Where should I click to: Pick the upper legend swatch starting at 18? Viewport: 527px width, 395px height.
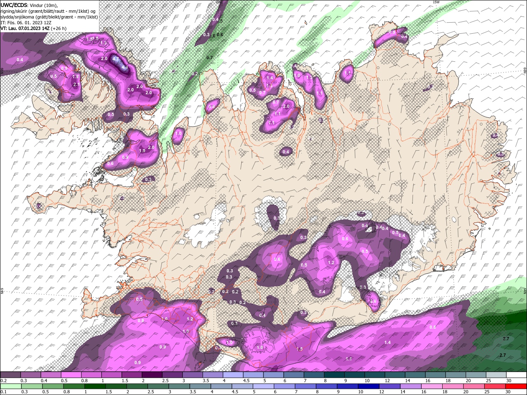[456, 375]
